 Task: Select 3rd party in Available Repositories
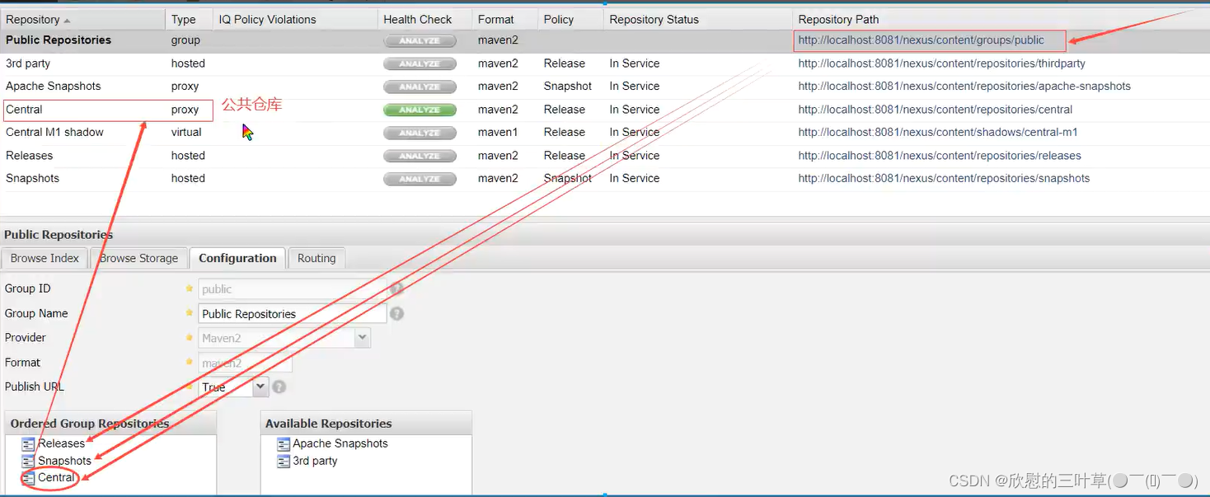pos(315,461)
